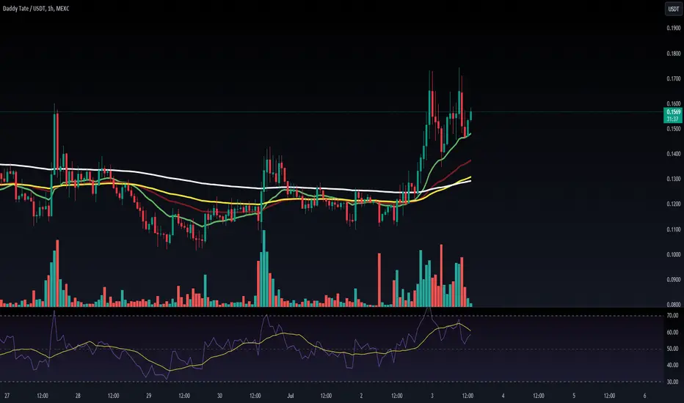This screenshot has height=403, width=684.
Task: Click the date label 5 on time axis
Action: pyautogui.click(x=574, y=396)
